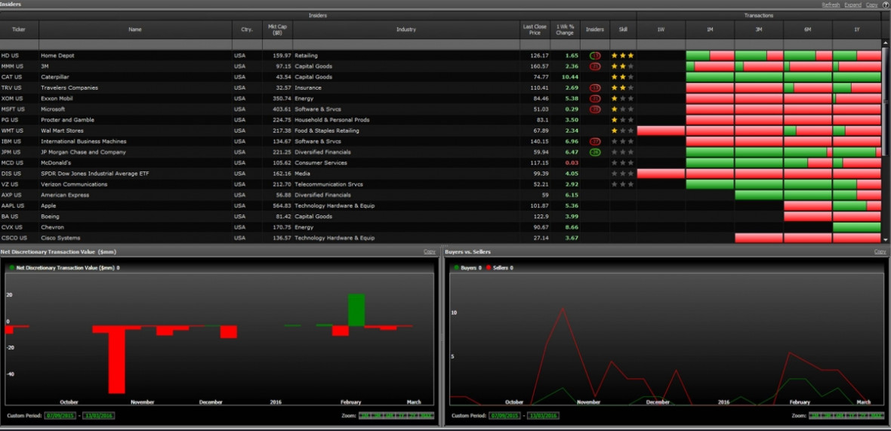Edit the end date in the Buyers vs. Sellers chart
Image resolution: width=891 pixels, height=431 pixels.
coord(543,416)
